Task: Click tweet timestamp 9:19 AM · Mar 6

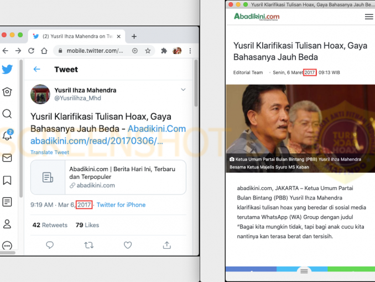Action: [53, 205]
